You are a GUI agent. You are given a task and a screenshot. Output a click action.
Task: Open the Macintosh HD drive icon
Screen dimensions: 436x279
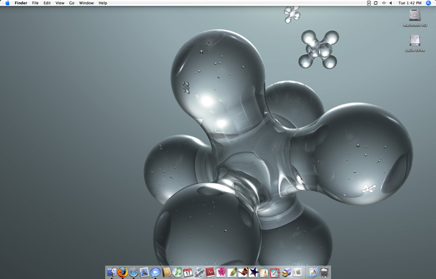coord(415,16)
